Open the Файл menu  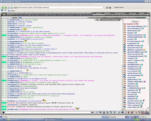[x=4, y=4]
